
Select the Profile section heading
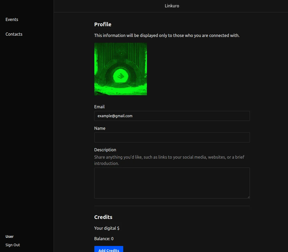(103, 24)
